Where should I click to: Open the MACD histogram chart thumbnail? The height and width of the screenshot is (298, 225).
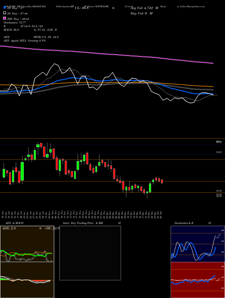pyautogui.click(x=27, y=280)
